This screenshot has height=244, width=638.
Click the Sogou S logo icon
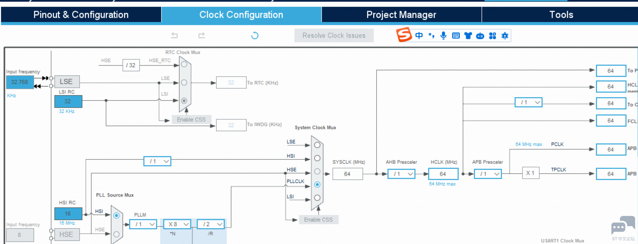click(x=404, y=35)
